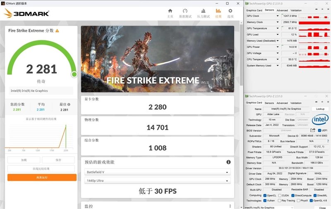This screenshot has height=209, width=331.
Task: Click the warning triangle beside Fire Strike Extreme
Action: tap(57, 31)
